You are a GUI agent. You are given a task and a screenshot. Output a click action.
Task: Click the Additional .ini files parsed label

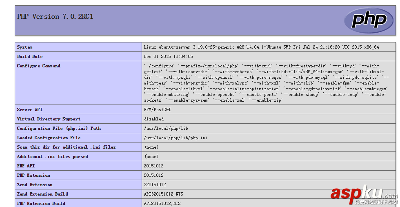(x=52, y=157)
